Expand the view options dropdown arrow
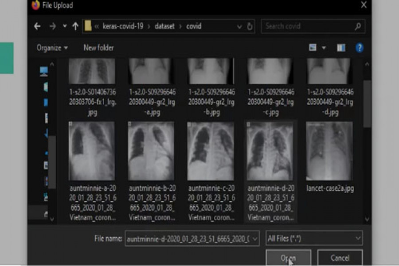 [x=324, y=48]
